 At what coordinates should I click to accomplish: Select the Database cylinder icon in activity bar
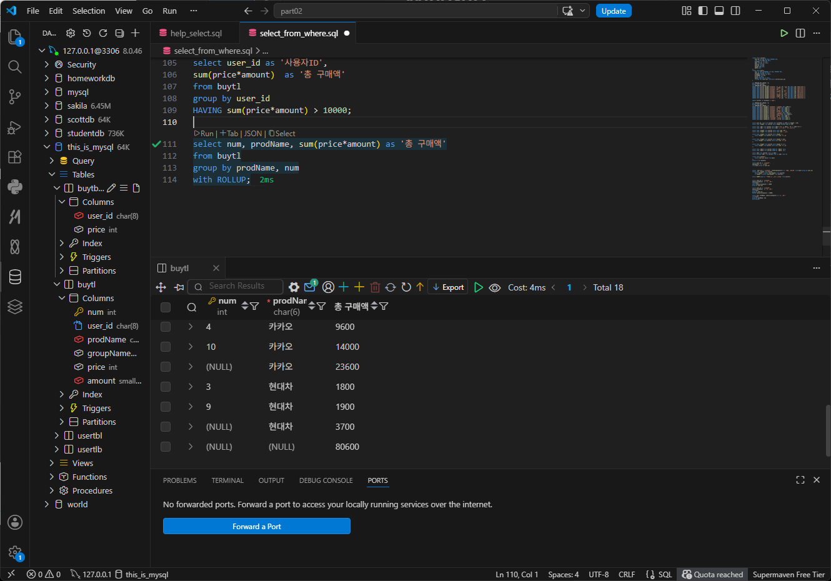[15, 277]
